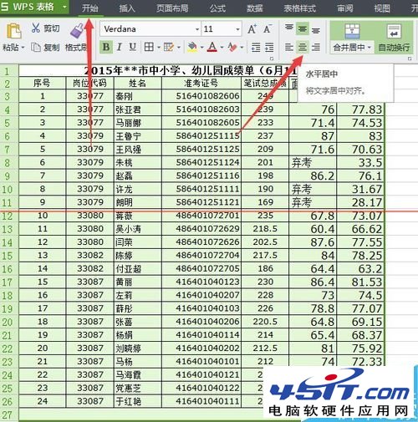The height and width of the screenshot is (422, 418).
Task: Switch to the 插入 tab
Action: [127, 8]
